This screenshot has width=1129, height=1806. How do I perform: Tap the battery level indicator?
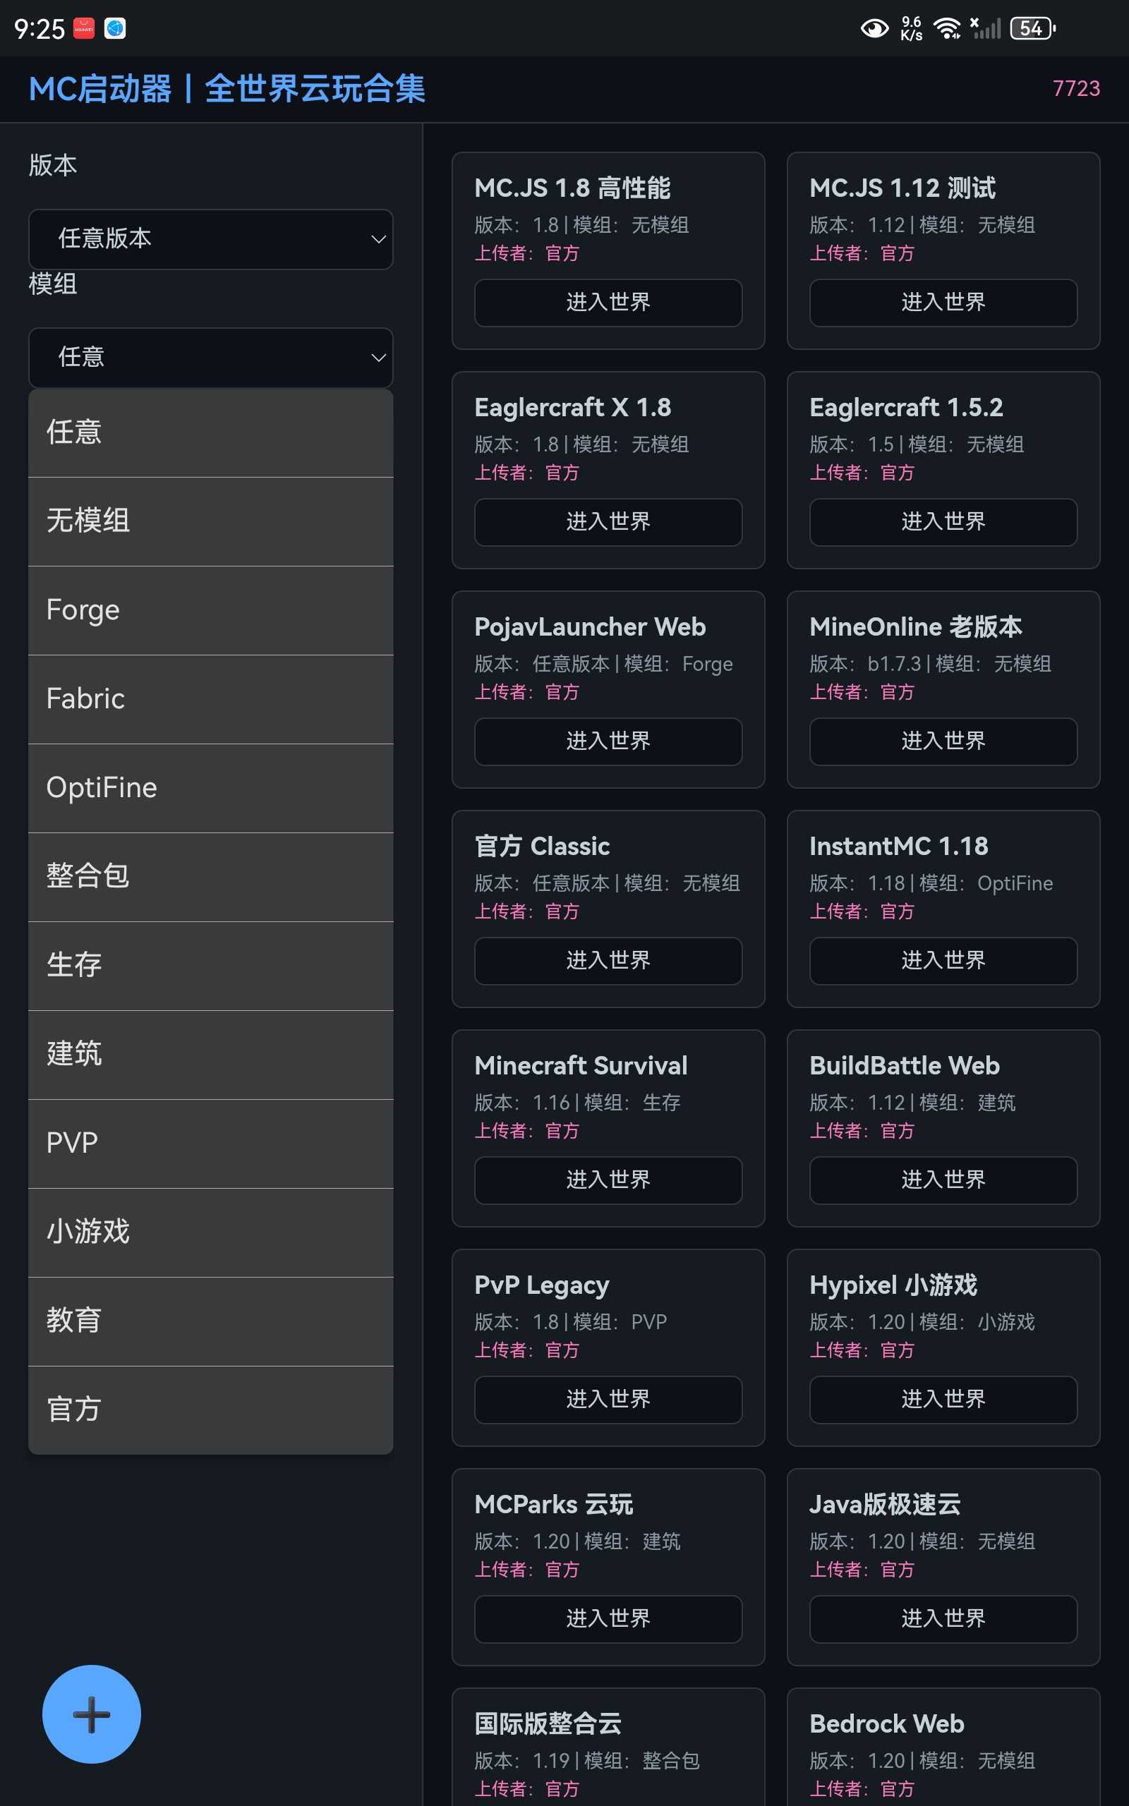point(1032,29)
